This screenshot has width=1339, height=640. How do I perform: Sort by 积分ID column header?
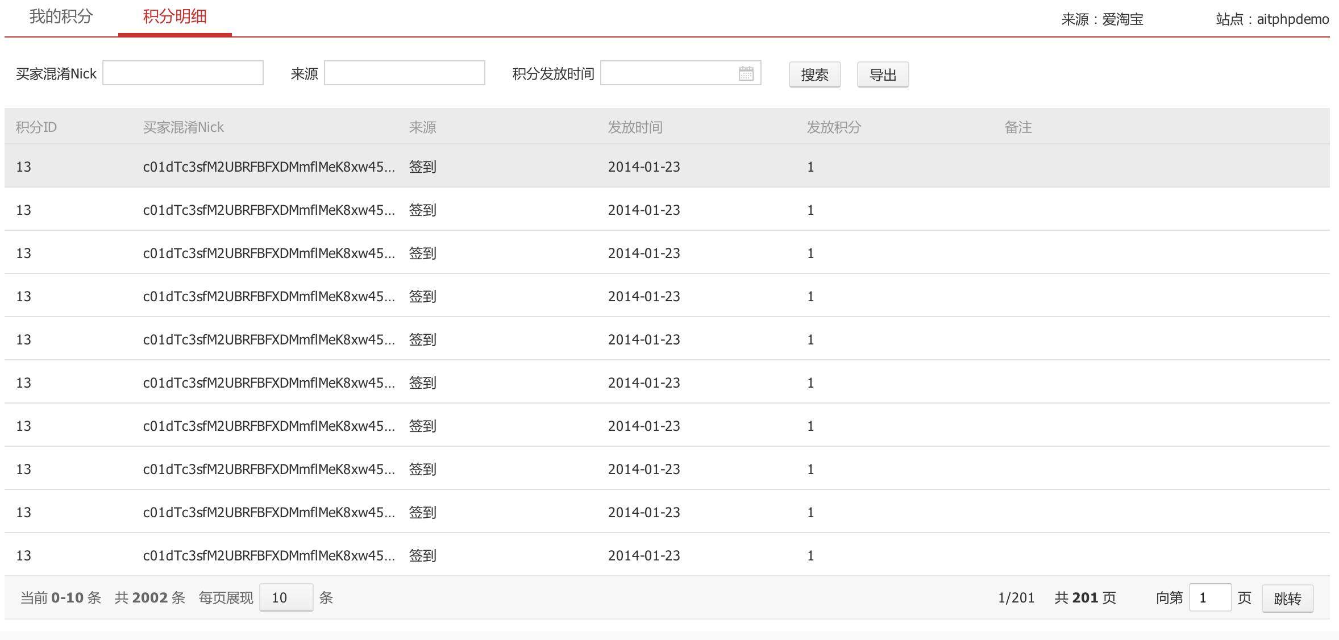[36, 127]
